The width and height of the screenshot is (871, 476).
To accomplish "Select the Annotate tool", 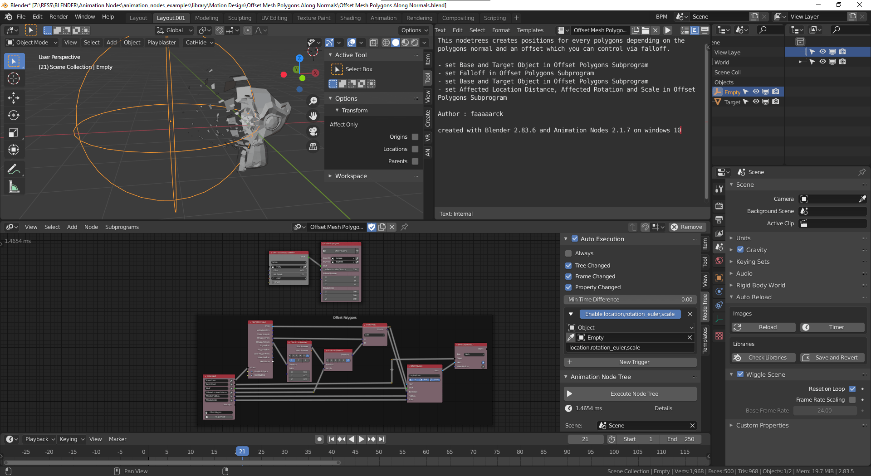I will [14, 169].
